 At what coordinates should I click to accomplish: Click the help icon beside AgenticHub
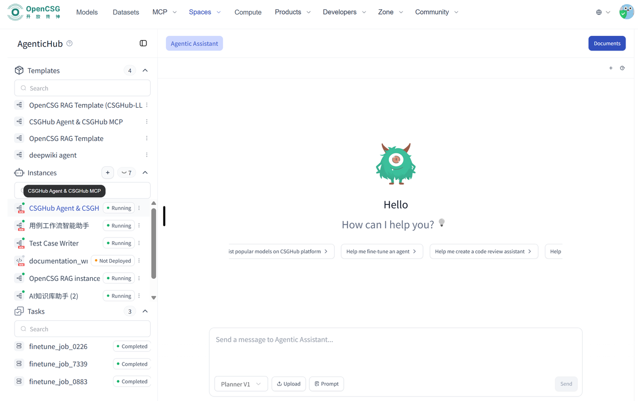(x=69, y=44)
